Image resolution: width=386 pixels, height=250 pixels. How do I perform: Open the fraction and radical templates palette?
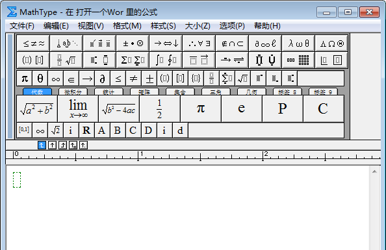click(x=66, y=60)
